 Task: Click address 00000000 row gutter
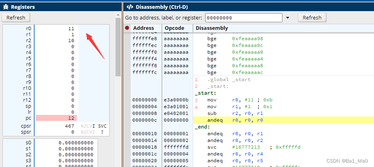coord(127,100)
